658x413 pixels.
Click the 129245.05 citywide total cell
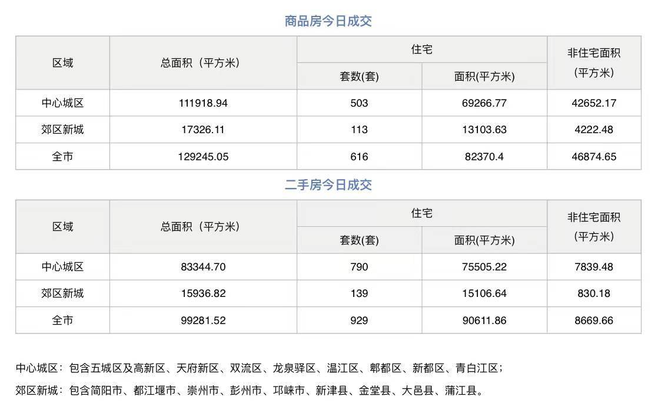[203, 157]
